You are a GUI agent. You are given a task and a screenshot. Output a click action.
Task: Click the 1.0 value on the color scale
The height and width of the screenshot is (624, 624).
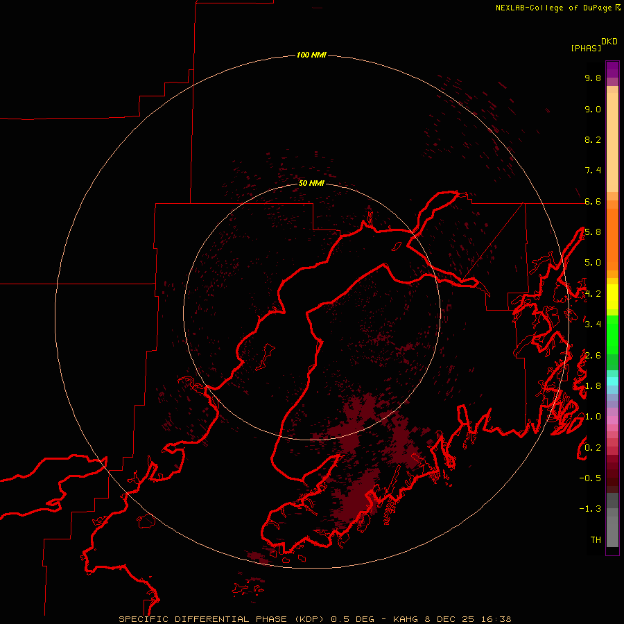[x=593, y=417]
